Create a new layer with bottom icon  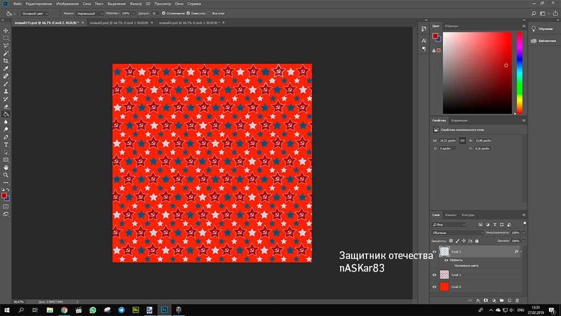tap(509, 300)
